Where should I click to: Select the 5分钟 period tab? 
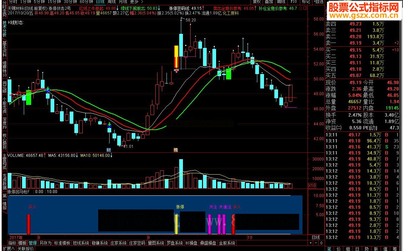pyautogui.click(x=39, y=2)
